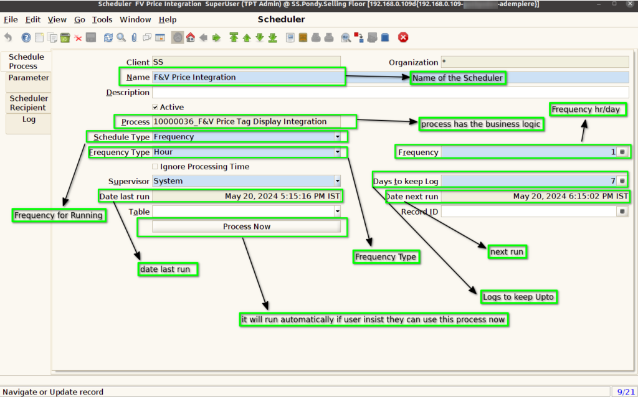Screen dimensions: 638x397
Task: Go to Next record down arrow
Action: click(260, 37)
